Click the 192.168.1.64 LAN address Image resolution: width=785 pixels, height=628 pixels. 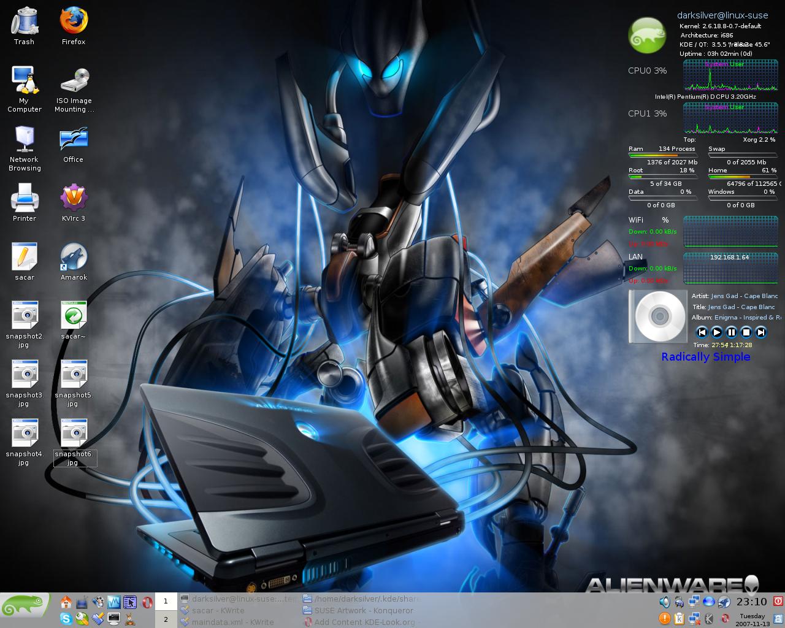click(x=729, y=257)
